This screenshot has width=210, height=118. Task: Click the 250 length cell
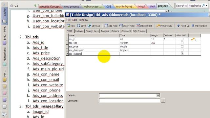click(157, 43)
